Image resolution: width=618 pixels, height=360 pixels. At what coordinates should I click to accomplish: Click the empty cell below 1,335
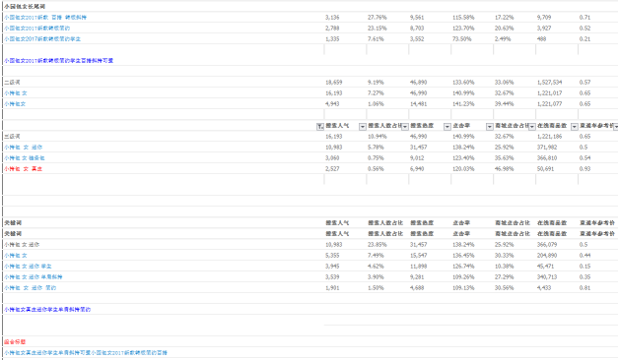[x=345, y=49]
